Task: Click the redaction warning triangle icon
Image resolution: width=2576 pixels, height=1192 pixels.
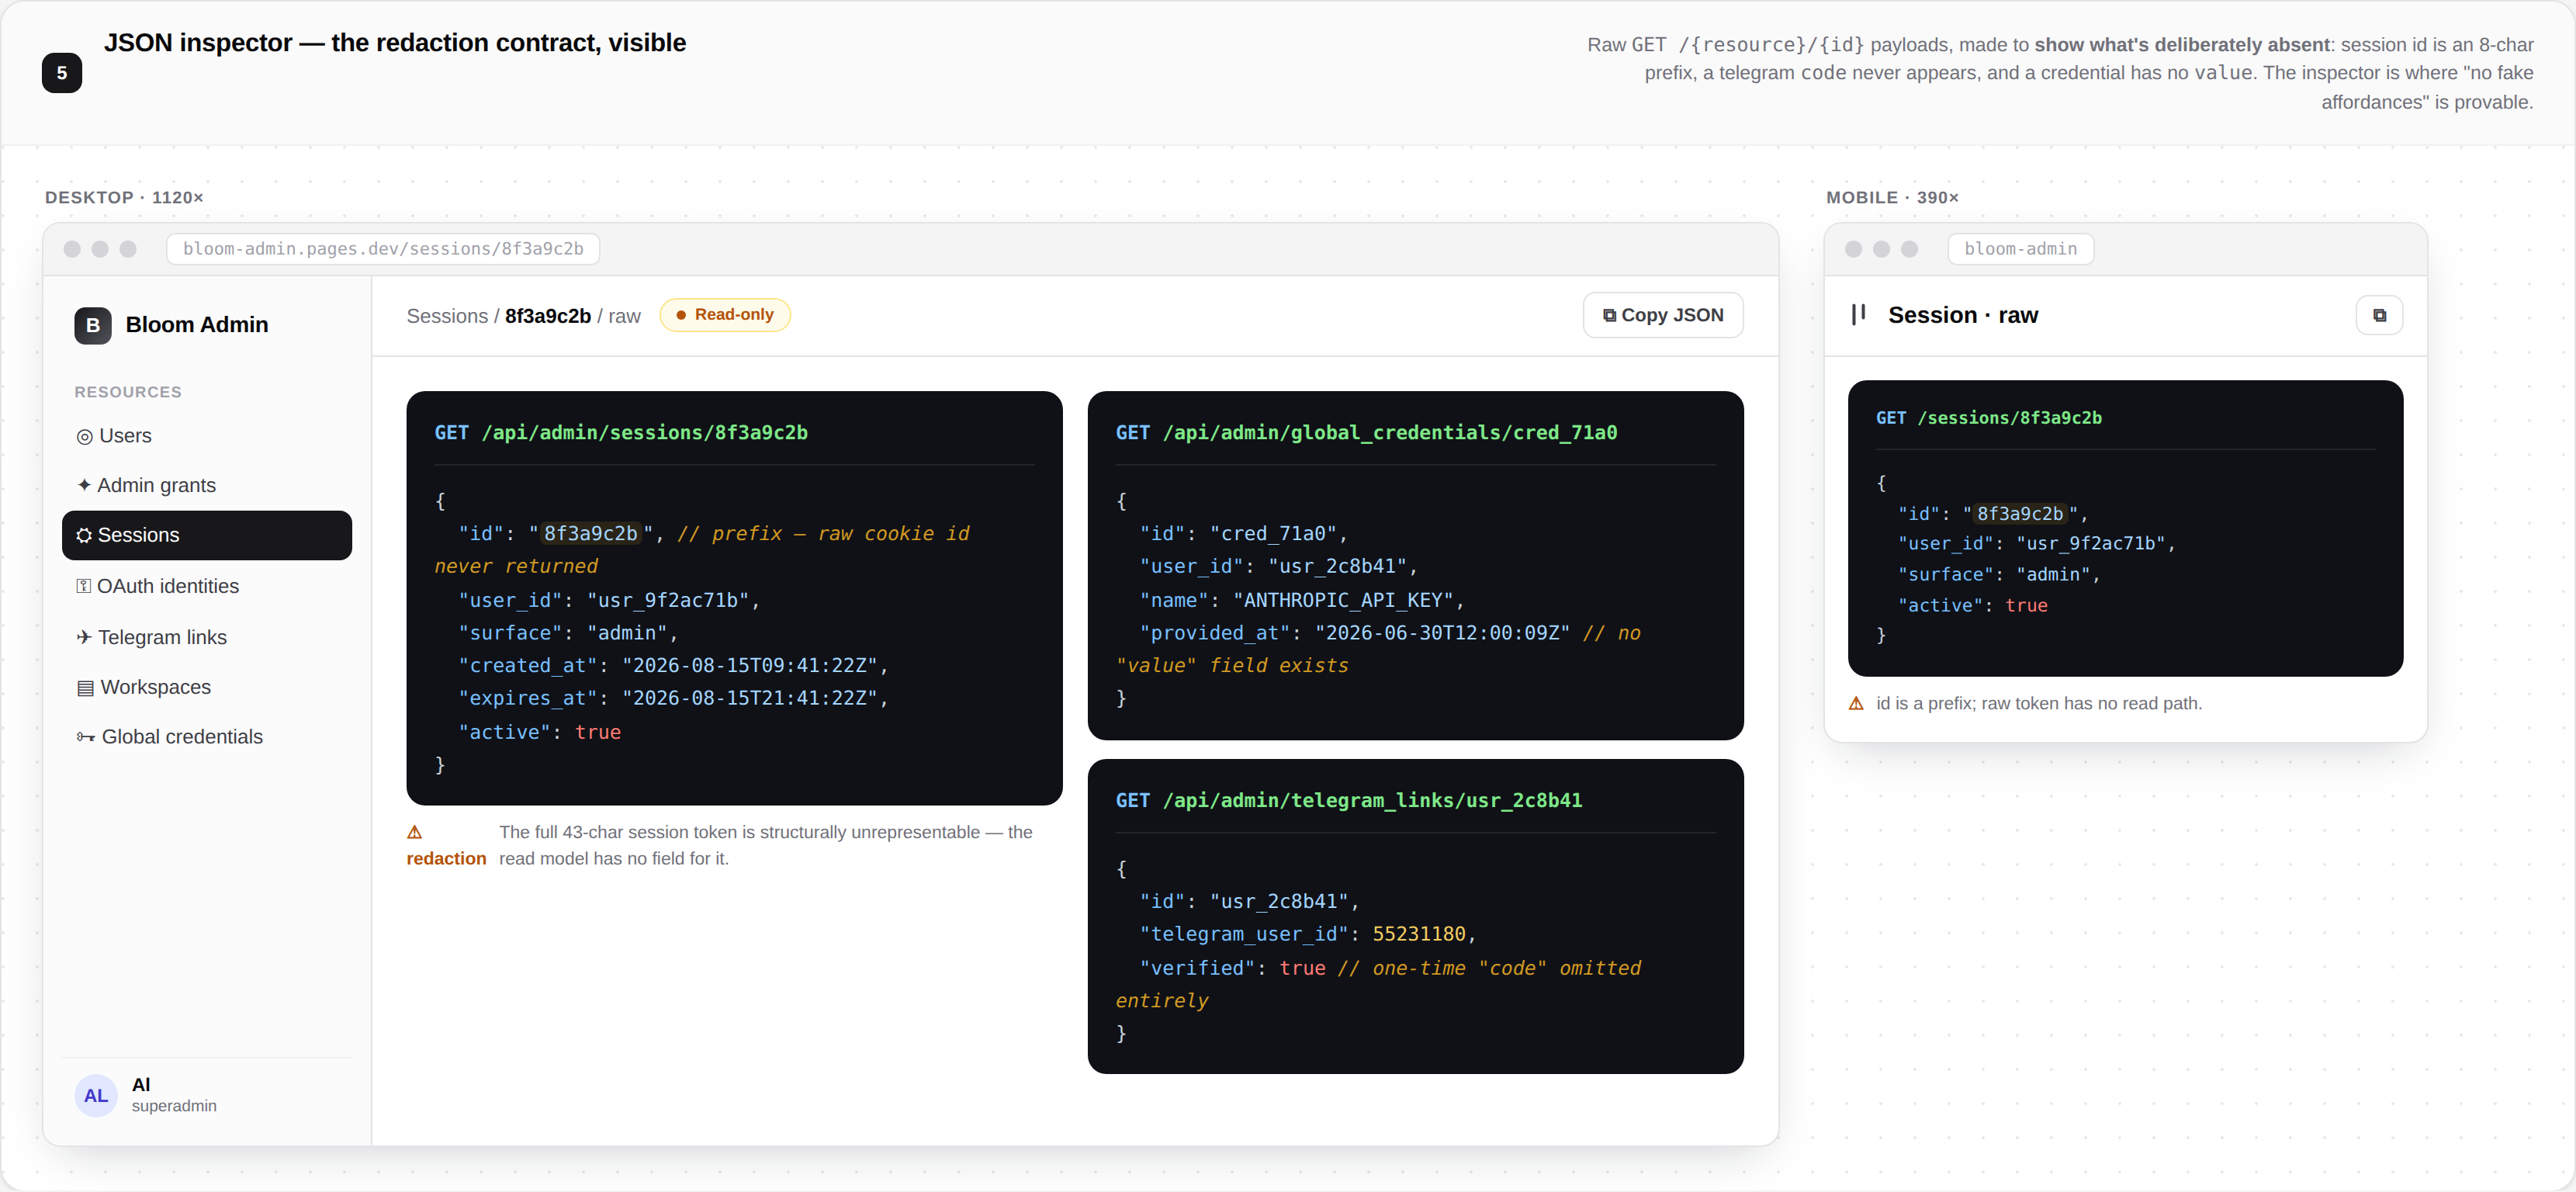Action: point(415,832)
